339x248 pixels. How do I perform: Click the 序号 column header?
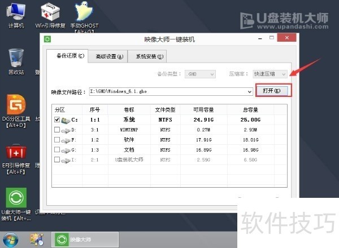coord(95,110)
